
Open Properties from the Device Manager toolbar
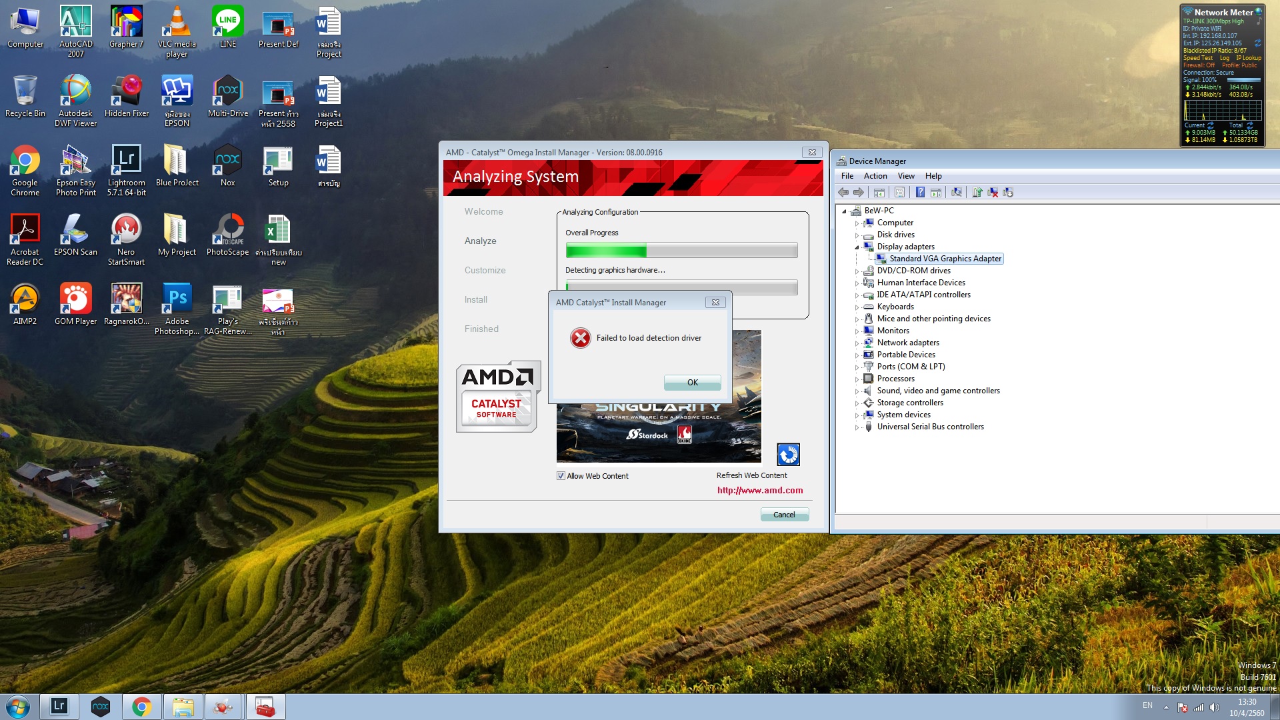point(899,193)
